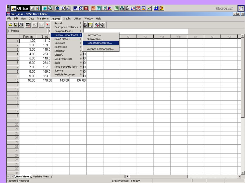Select row number 10 header
This screenshot has height=183, width=245.
tap(13, 81)
